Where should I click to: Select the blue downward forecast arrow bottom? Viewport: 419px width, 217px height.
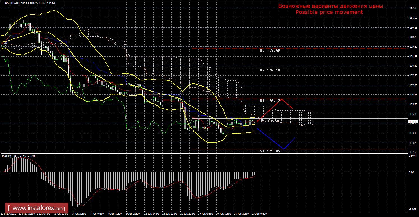tap(283, 148)
